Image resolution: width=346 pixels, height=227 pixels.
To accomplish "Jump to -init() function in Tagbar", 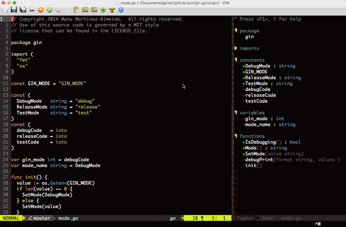I will (x=252, y=165).
